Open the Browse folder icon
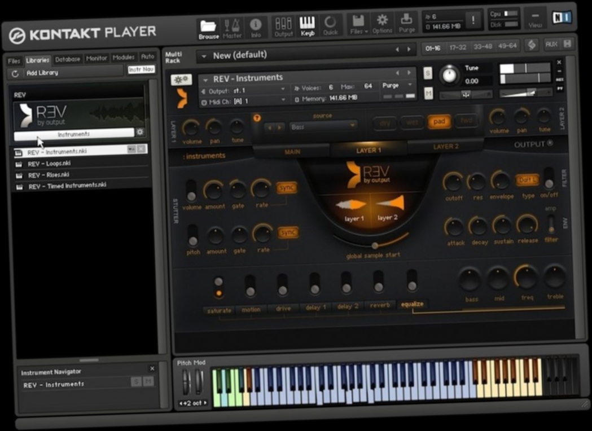The width and height of the screenshot is (592, 431). coord(208,29)
